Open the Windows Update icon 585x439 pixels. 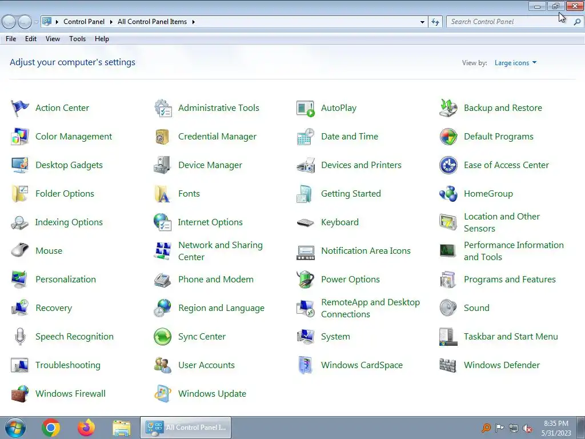(163, 394)
